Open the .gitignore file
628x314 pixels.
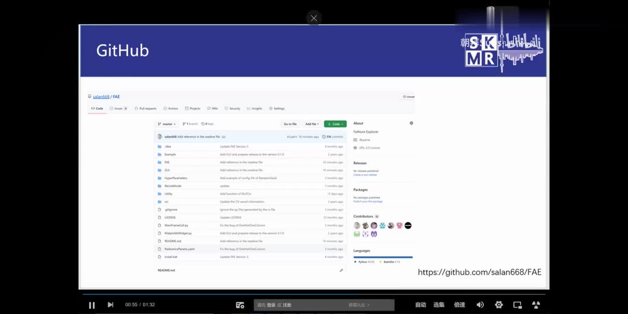coord(171,210)
